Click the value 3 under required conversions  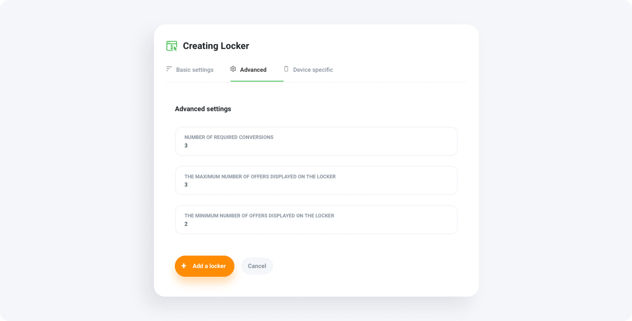click(x=186, y=145)
